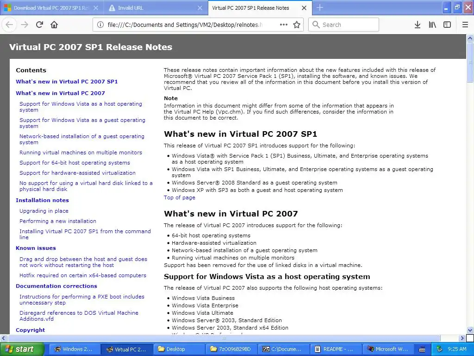Open the Windows Start button
Screen dimensions: 474x356
[x=22, y=349]
